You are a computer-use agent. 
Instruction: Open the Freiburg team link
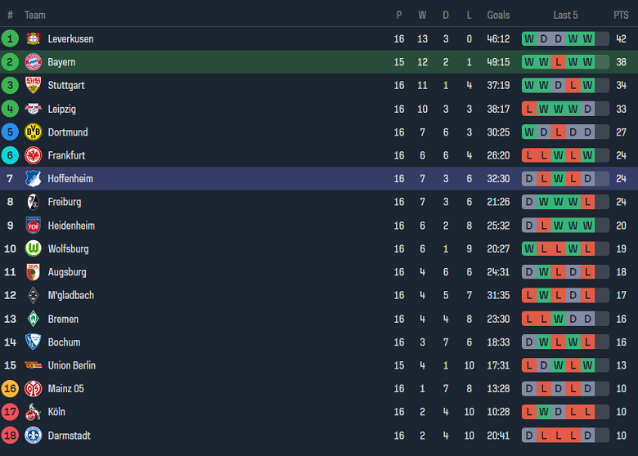click(65, 202)
